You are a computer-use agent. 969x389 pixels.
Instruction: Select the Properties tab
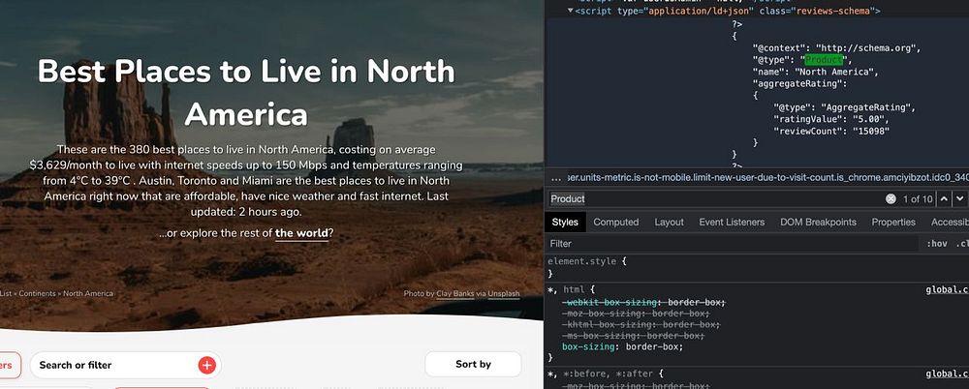click(x=893, y=222)
